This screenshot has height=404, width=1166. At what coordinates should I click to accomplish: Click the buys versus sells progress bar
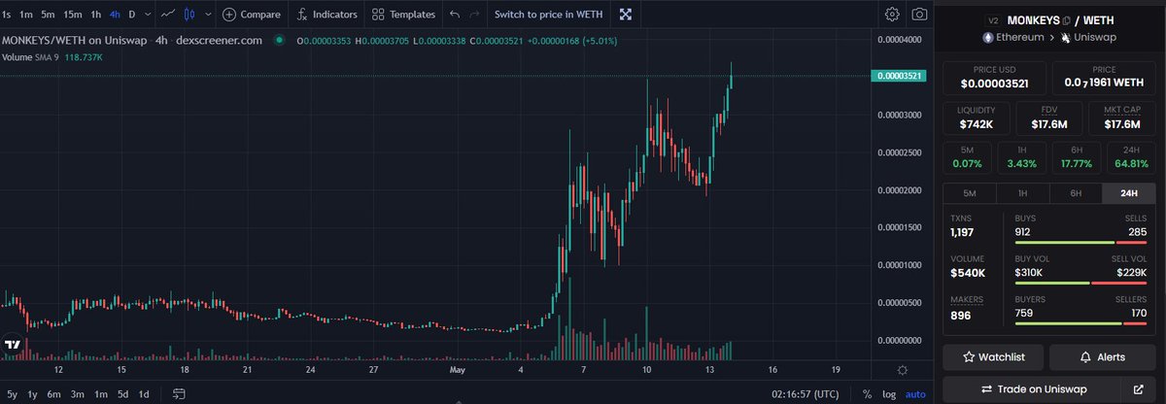pos(1080,242)
